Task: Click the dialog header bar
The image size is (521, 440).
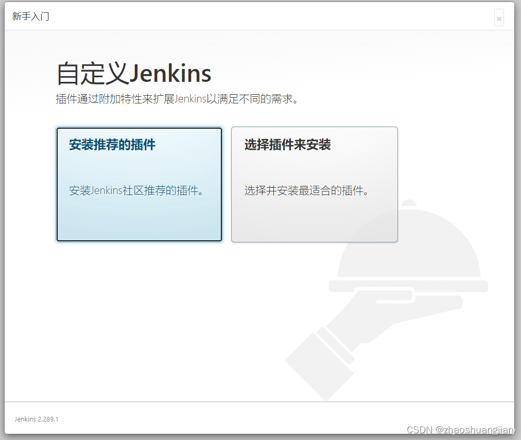Action: [x=257, y=16]
